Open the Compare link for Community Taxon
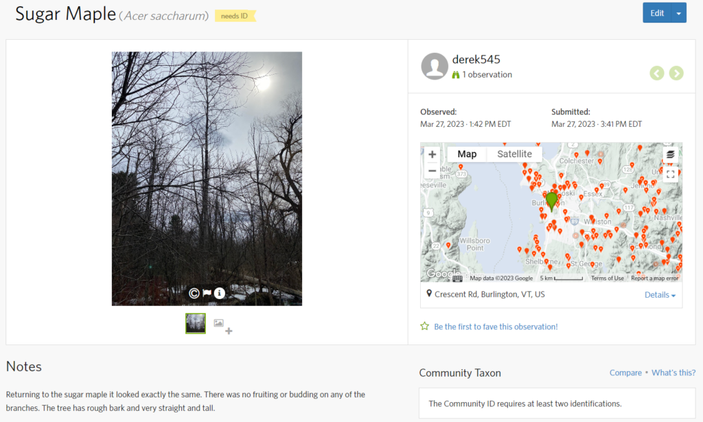The image size is (703, 422). click(x=625, y=373)
